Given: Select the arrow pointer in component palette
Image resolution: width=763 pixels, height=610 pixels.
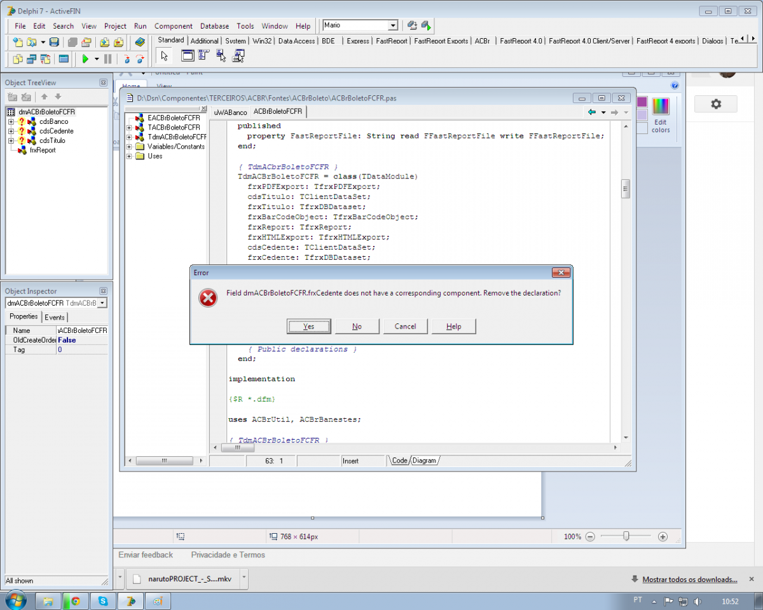Looking at the screenshot, I should click(164, 56).
